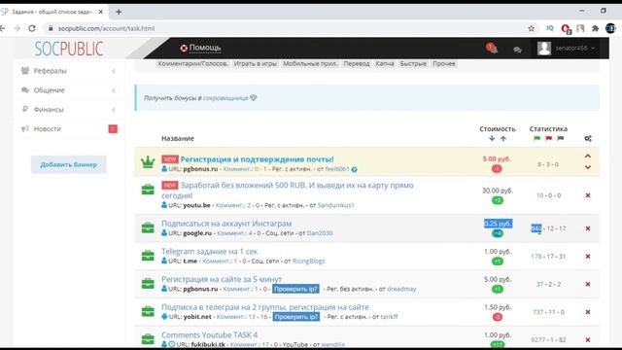Open author link Dan2030
Viewport: 622px width, 350px height.
click(x=320, y=233)
